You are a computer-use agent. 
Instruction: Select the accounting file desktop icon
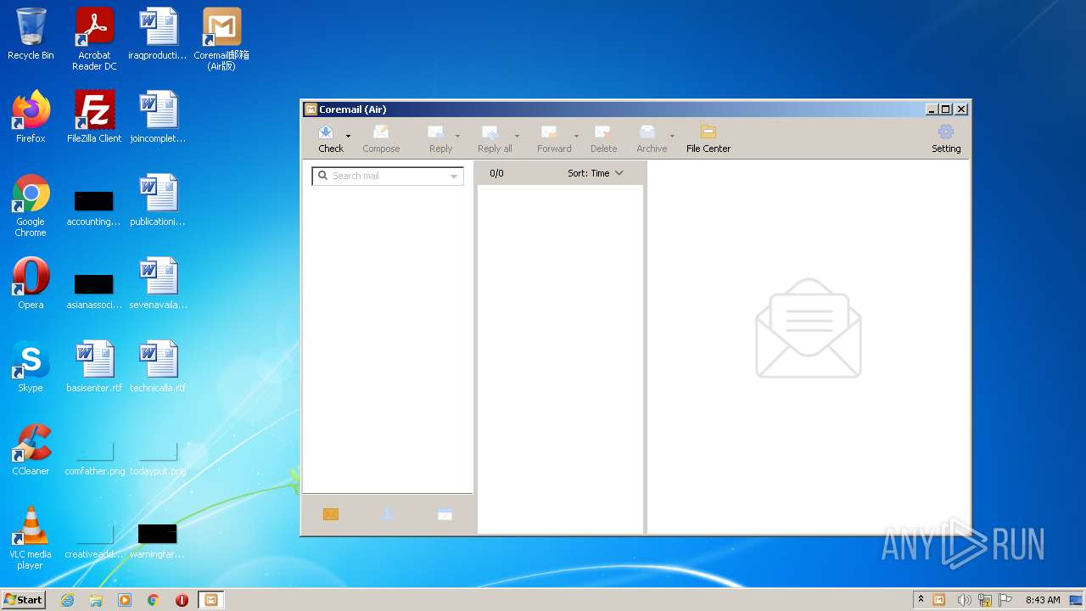click(x=94, y=209)
